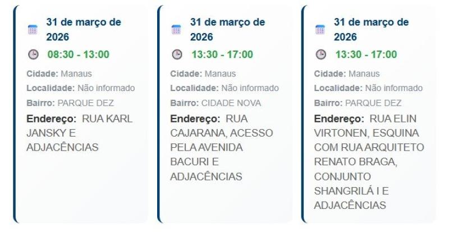Click the Rua Elin Virtonen address text
This screenshot has height=232, width=449.
click(x=368, y=162)
